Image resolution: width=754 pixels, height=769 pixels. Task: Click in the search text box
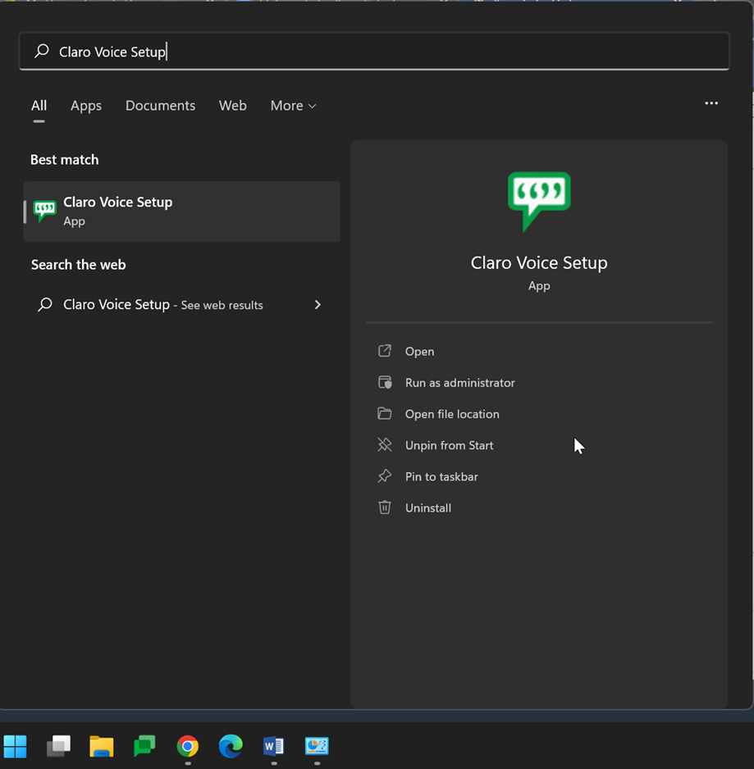(x=374, y=52)
